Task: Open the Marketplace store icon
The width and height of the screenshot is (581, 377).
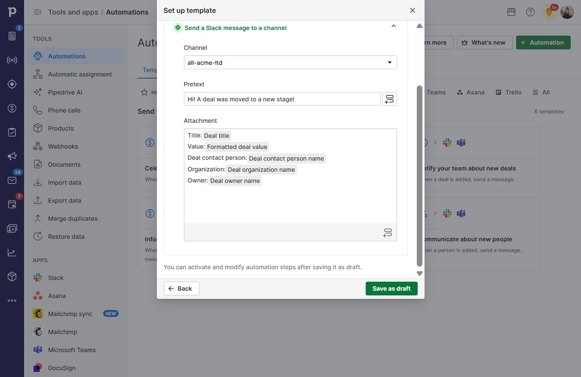Action: click(x=511, y=12)
